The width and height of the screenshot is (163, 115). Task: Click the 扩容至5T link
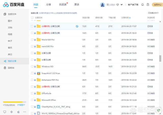[21, 105]
